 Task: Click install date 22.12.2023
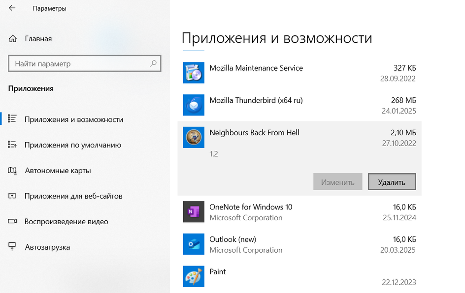coord(399,282)
